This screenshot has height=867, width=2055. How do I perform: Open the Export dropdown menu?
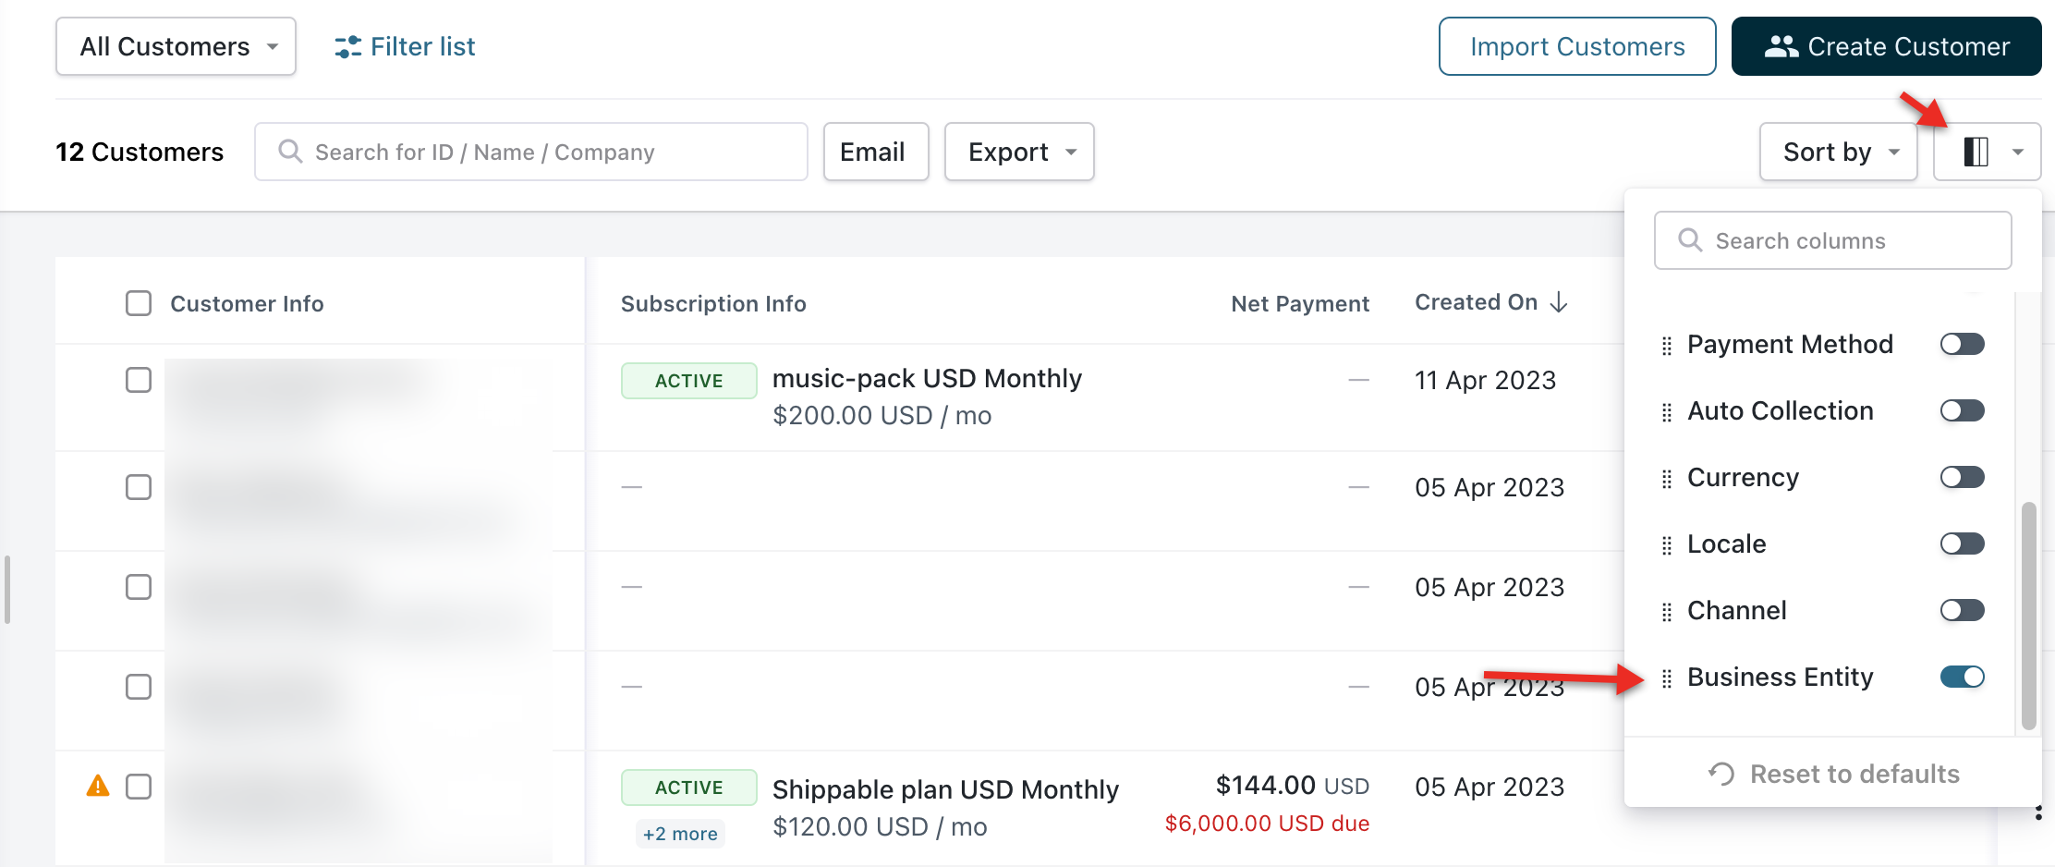click(1018, 152)
